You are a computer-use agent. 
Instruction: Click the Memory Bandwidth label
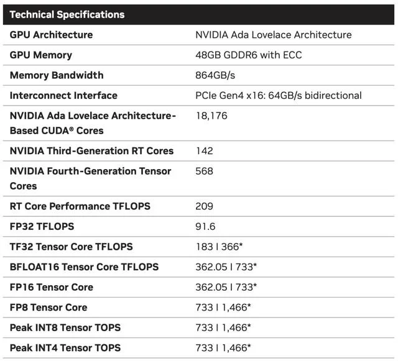tap(57, 75)
